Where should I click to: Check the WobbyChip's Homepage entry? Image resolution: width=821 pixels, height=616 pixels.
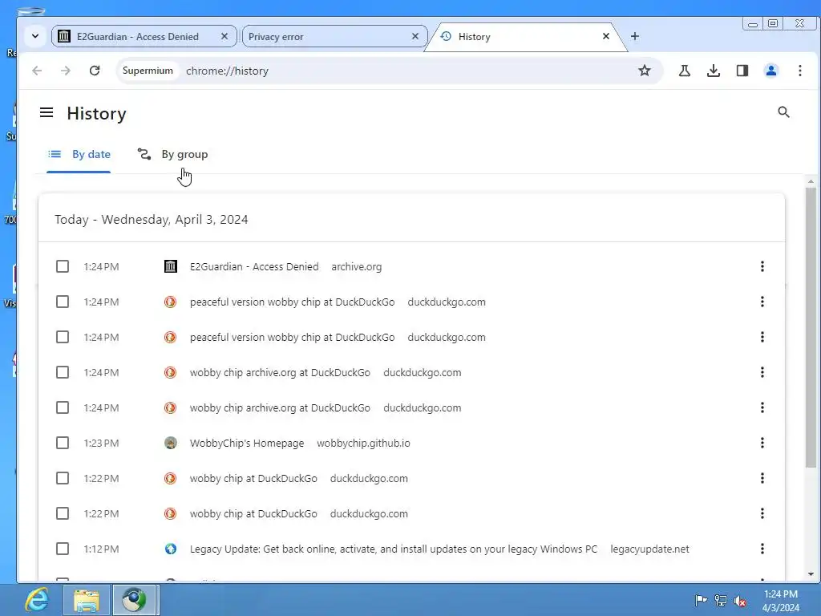pyautogui.click(x=63, y=443)
